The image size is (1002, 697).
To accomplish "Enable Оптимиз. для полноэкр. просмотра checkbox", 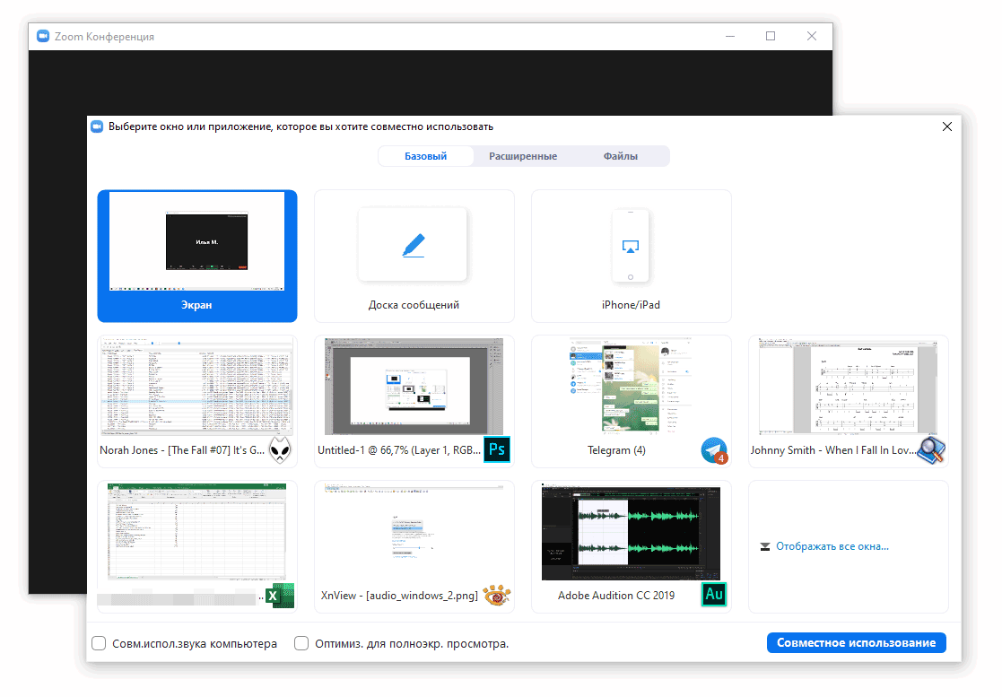I will click(301, 643).
